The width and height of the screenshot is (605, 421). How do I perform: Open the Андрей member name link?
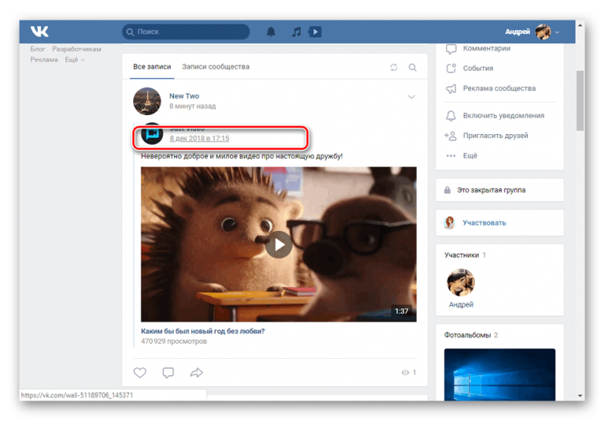(461, 304)
